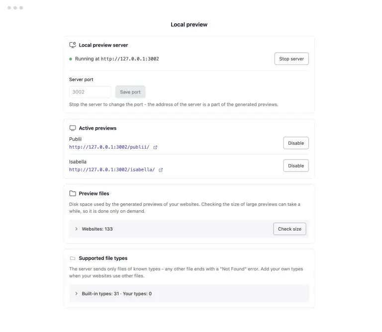Stop the local preview server
This screenshot has width=382, height=332.
tap(291, 59)
